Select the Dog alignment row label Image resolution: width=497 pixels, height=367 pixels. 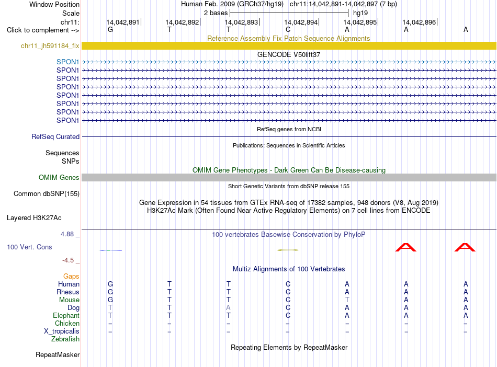point(74,307)
